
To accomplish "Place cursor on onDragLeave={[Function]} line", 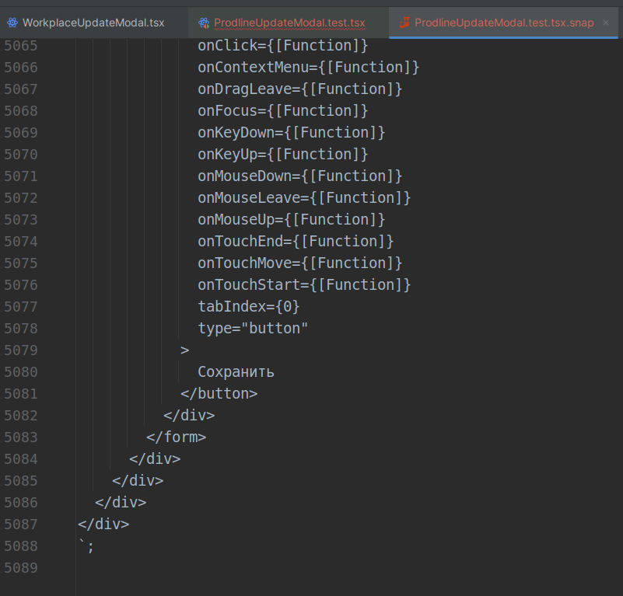I will [x=300, y=89].
